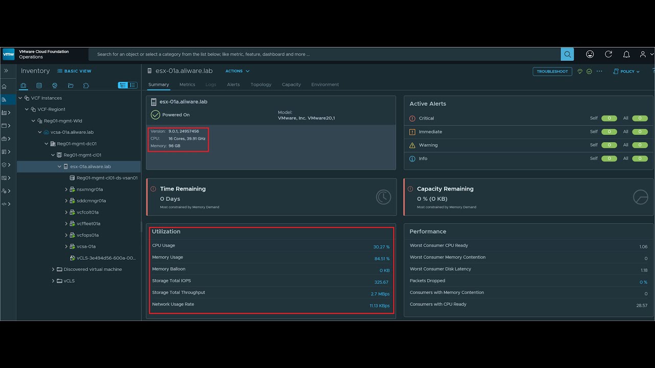Select the storage cylinder inventory tab icon

(39, 85)
